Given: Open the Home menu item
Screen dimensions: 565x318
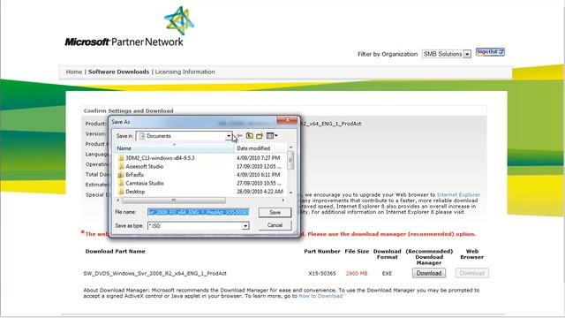Looking at the screenshot, I should click(x=74, y=72).
